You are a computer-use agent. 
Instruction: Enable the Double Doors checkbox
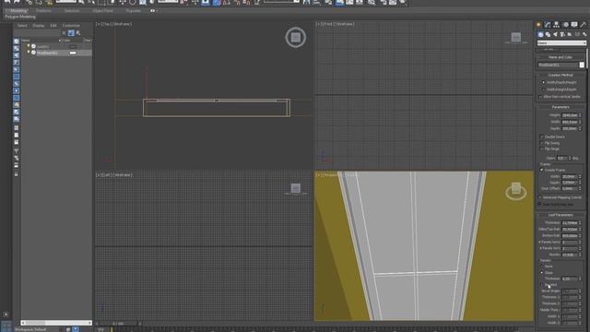coord(541,137)
